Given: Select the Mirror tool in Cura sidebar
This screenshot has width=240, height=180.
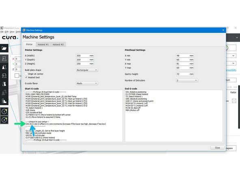Looking at the screenshot, I should (x=4, y=84).
